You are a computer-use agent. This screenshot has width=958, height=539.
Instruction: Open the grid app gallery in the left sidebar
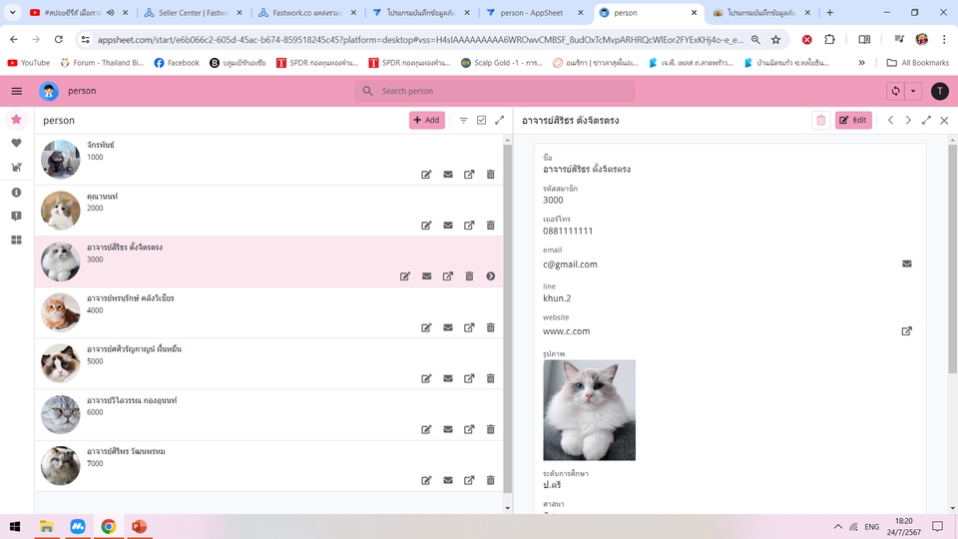(17, 241)
